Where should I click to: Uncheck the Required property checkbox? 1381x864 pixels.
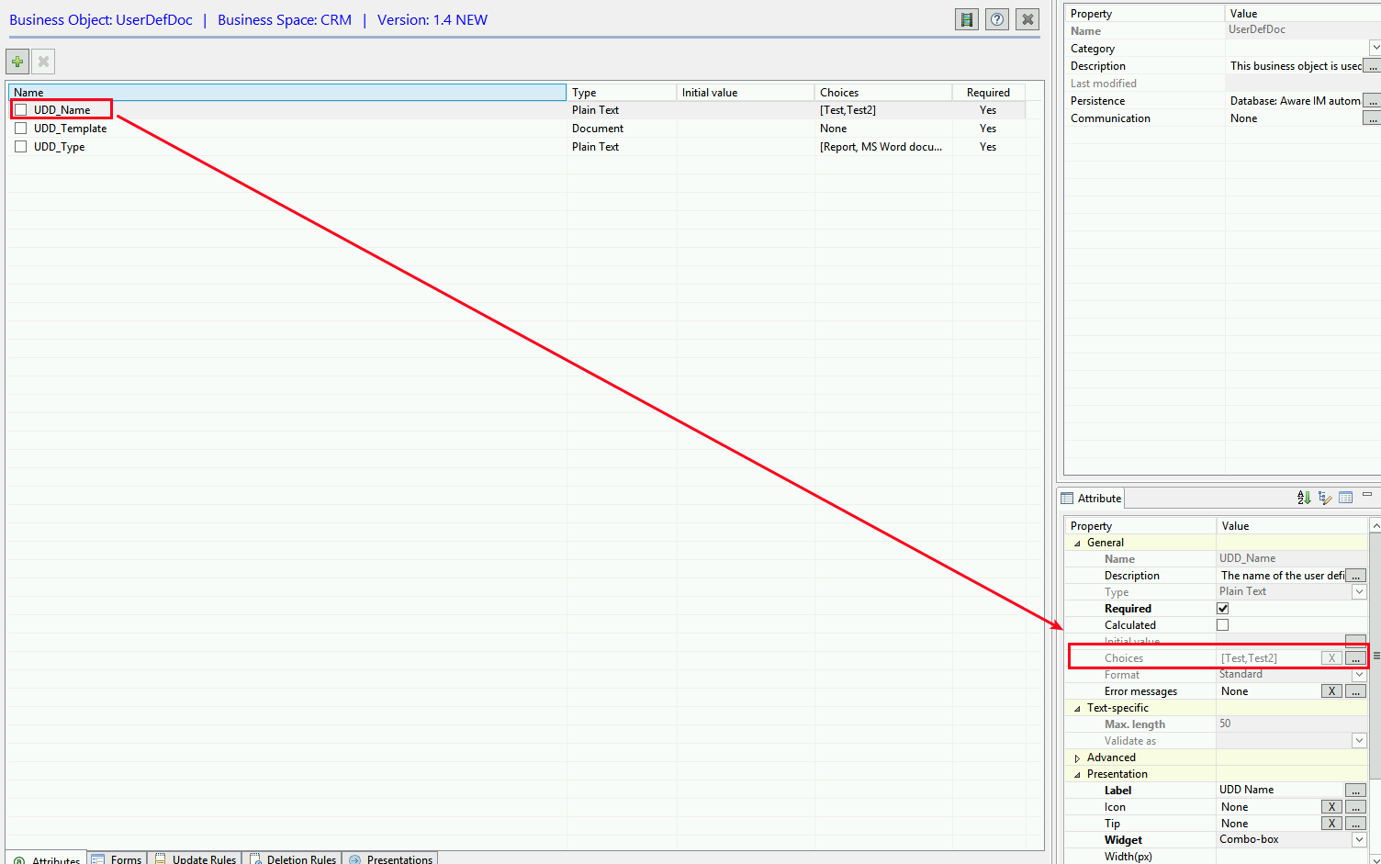coord(1222,608)
